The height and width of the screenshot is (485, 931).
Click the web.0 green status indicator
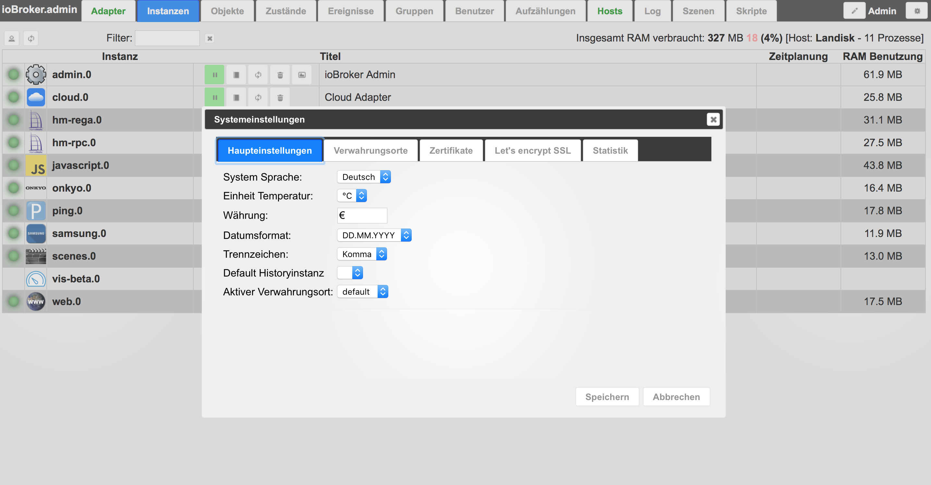[14, 302]
